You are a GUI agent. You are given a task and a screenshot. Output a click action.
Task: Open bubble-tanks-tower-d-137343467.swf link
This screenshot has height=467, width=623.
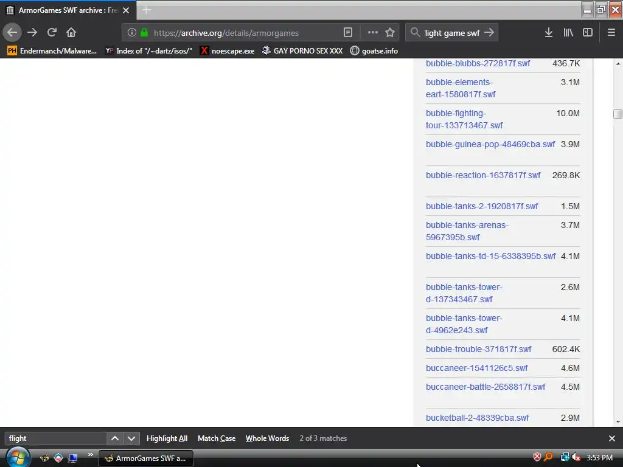click(464, 293)
